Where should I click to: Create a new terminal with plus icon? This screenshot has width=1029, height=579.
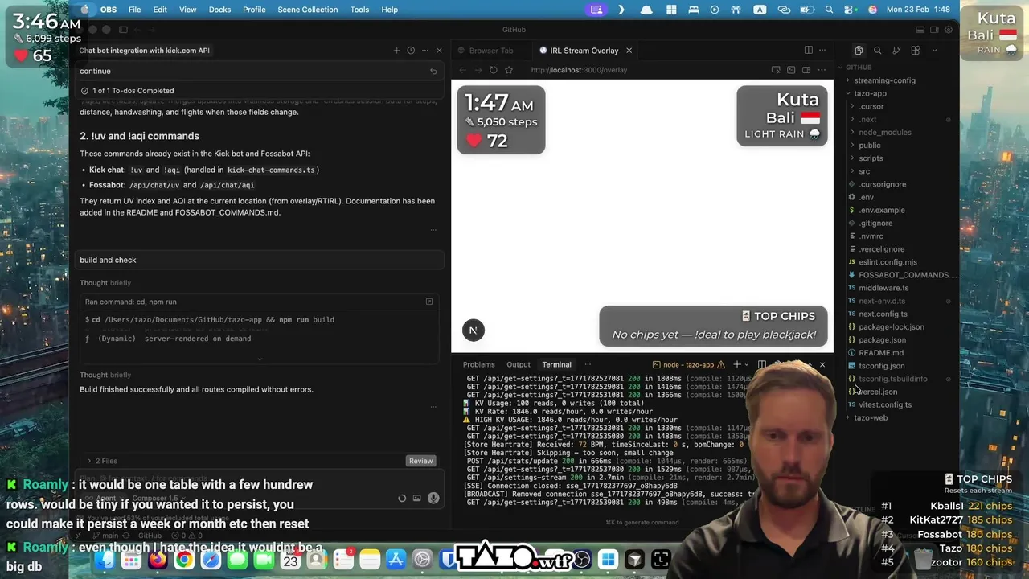(736, 365)
